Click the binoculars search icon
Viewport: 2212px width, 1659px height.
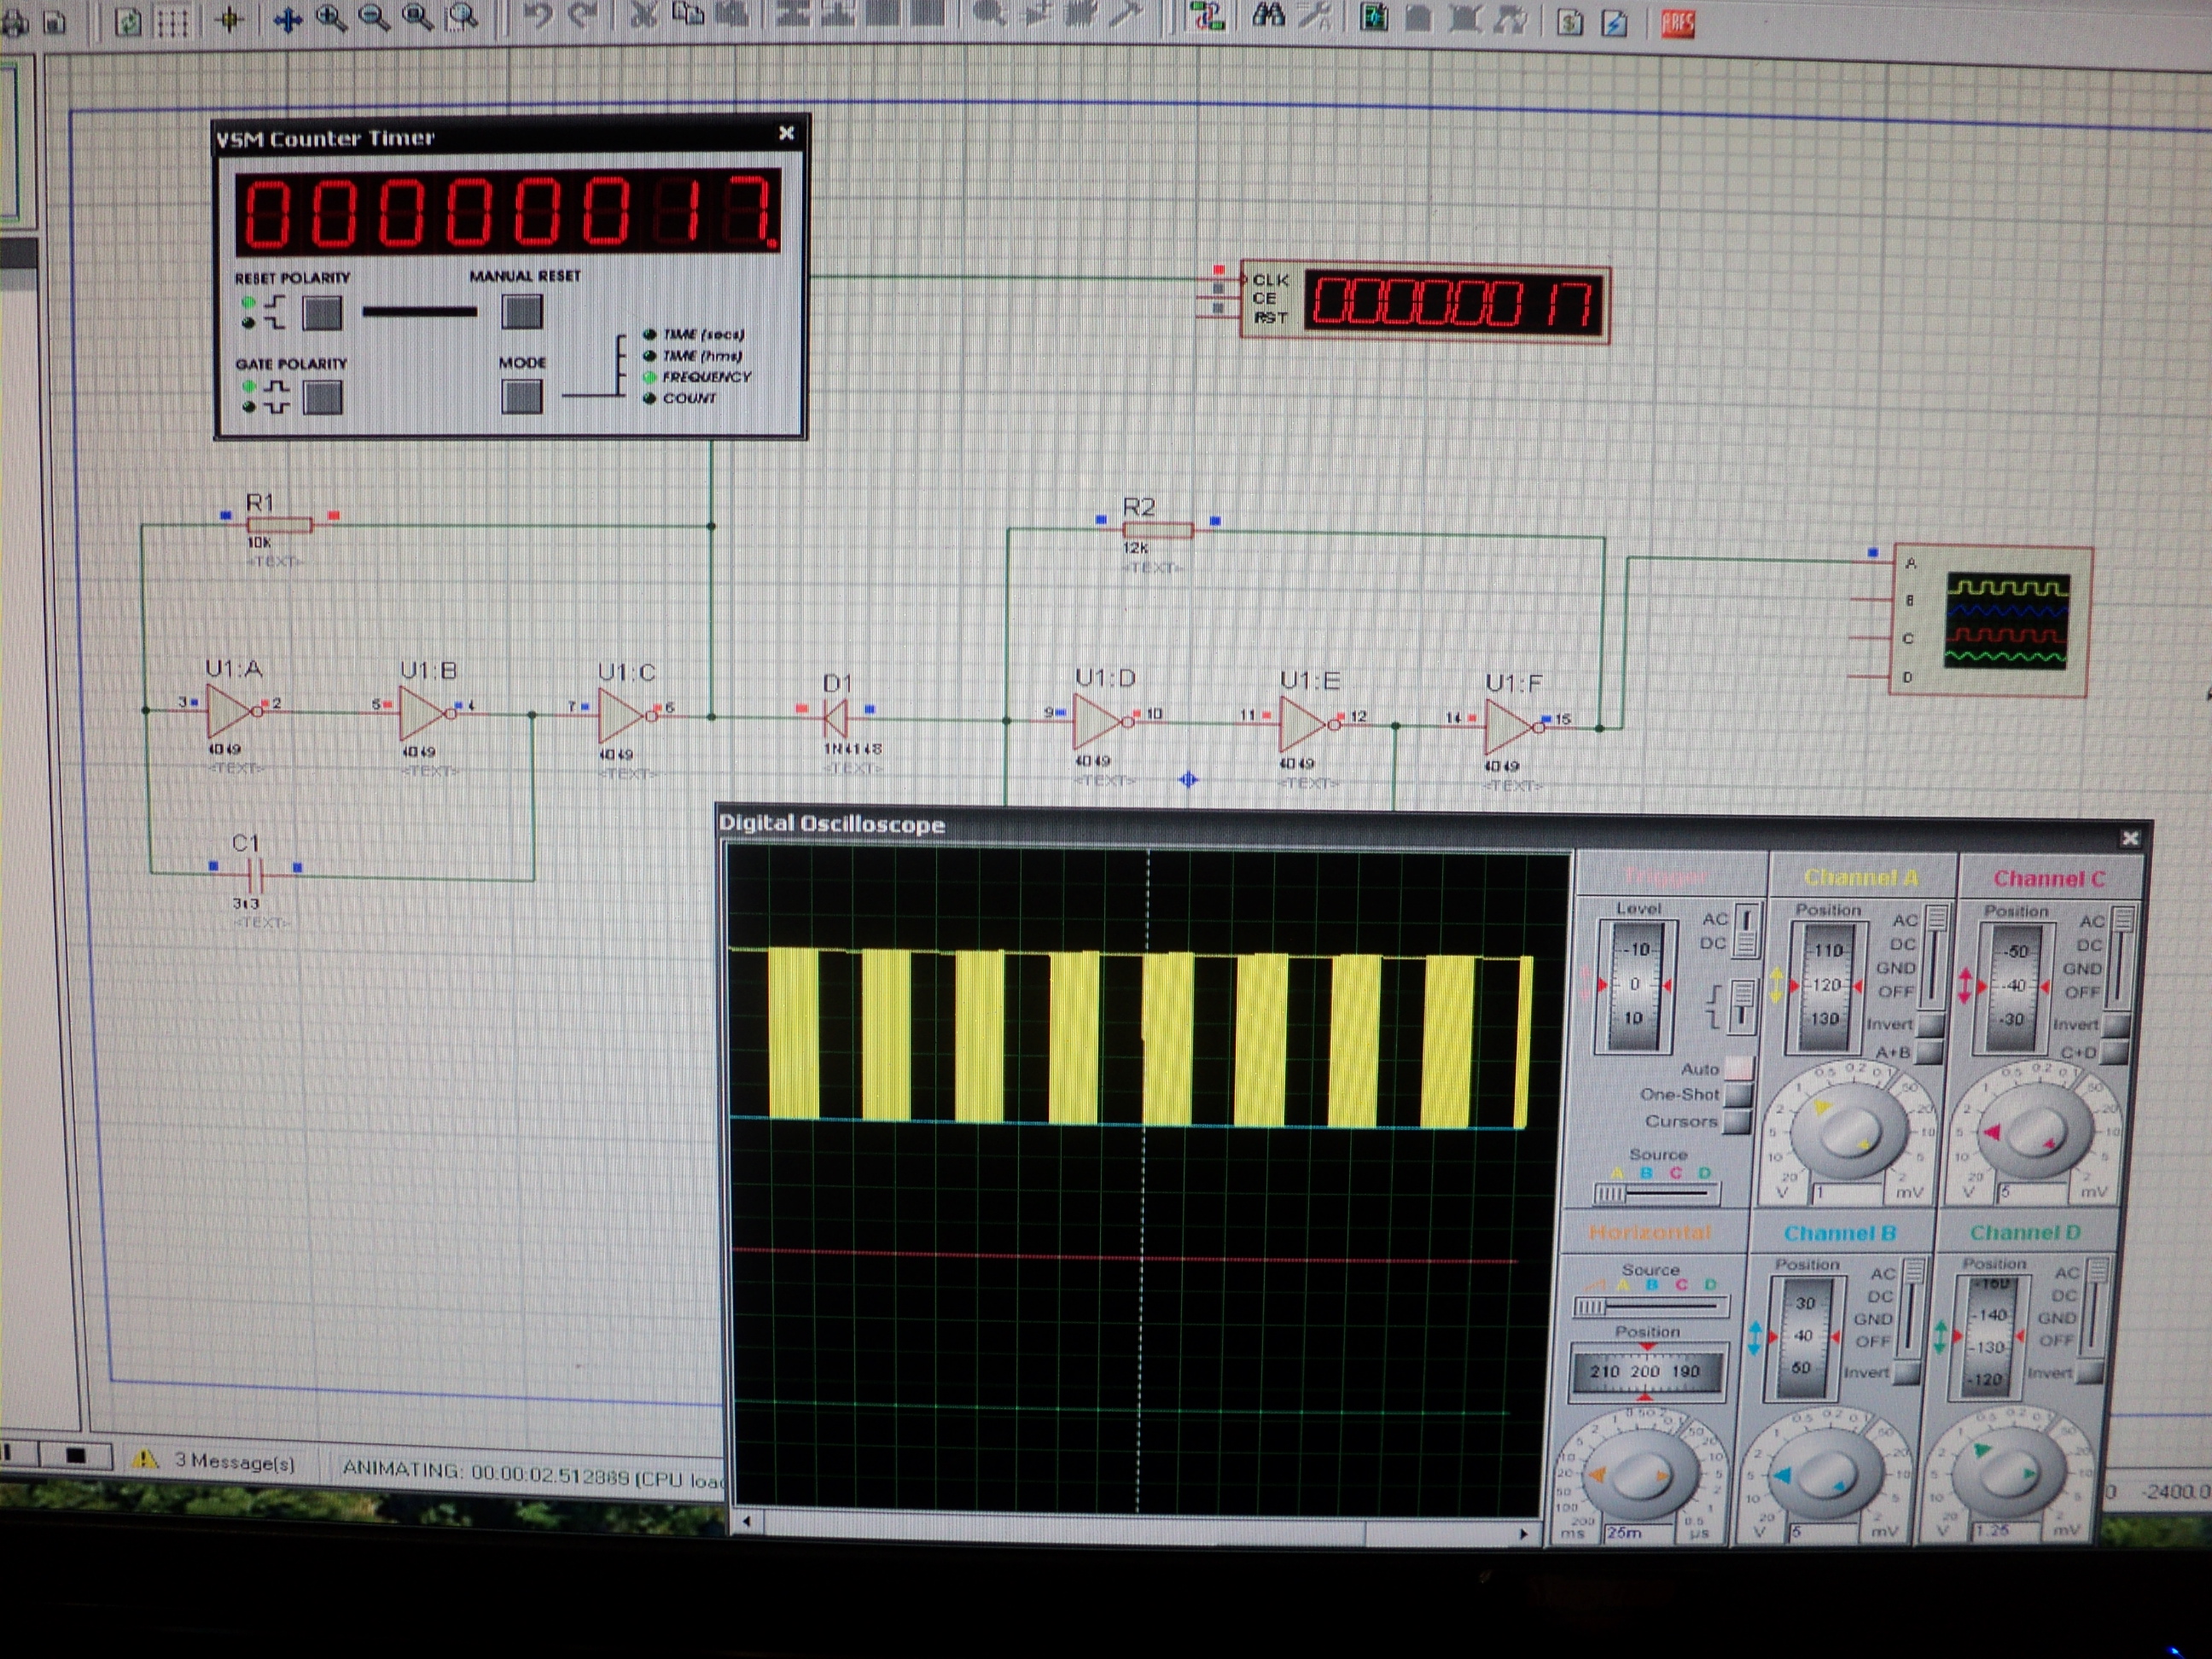(x=1268, y=16)
